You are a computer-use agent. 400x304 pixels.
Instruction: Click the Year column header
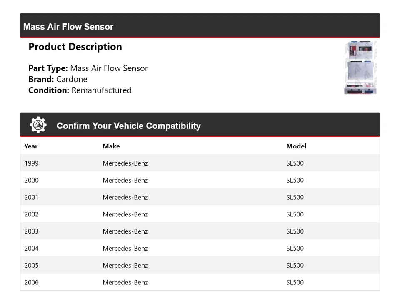[x=31, y=146]
